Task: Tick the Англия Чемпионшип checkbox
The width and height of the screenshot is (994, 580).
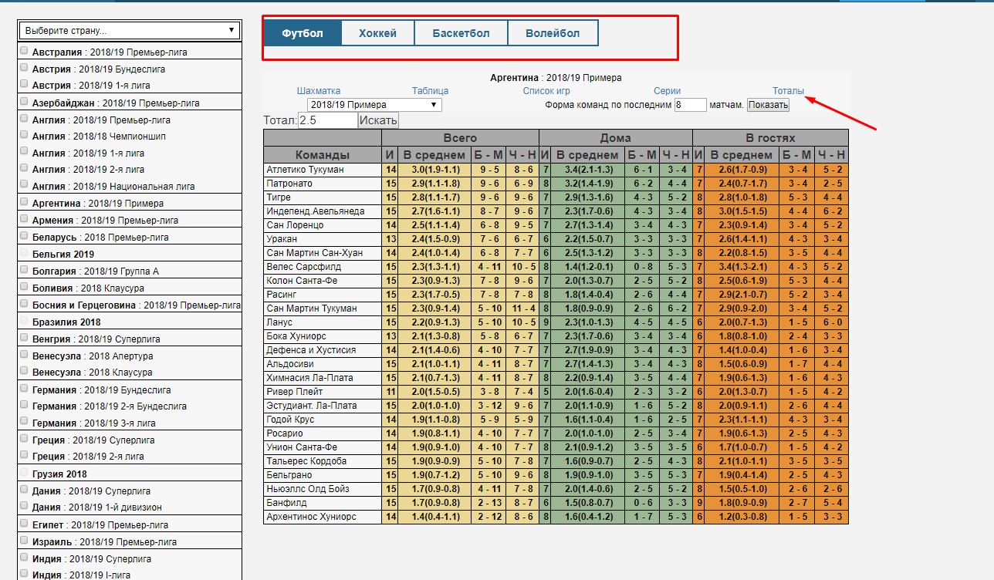Action: (x=25, y=134)
